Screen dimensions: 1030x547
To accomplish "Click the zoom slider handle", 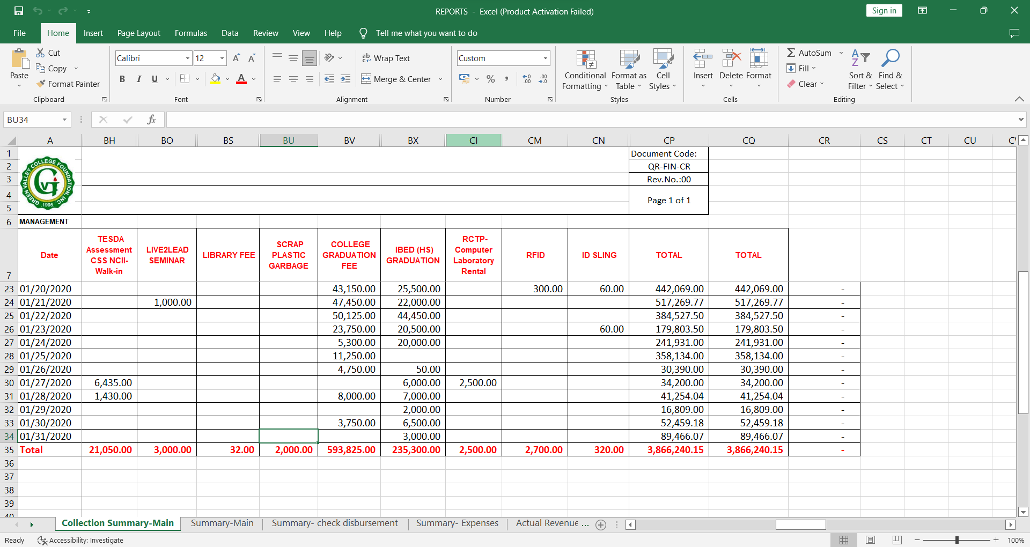I will click(x=957, y=540).
